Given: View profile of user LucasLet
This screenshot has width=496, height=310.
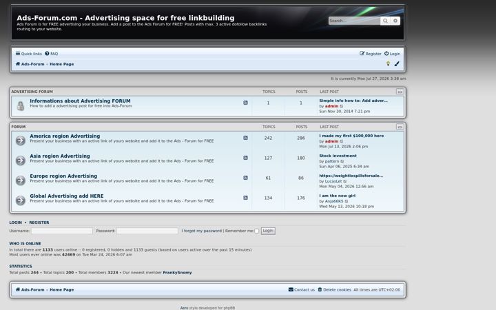Looking at the screenshot, I should point(333,181).
